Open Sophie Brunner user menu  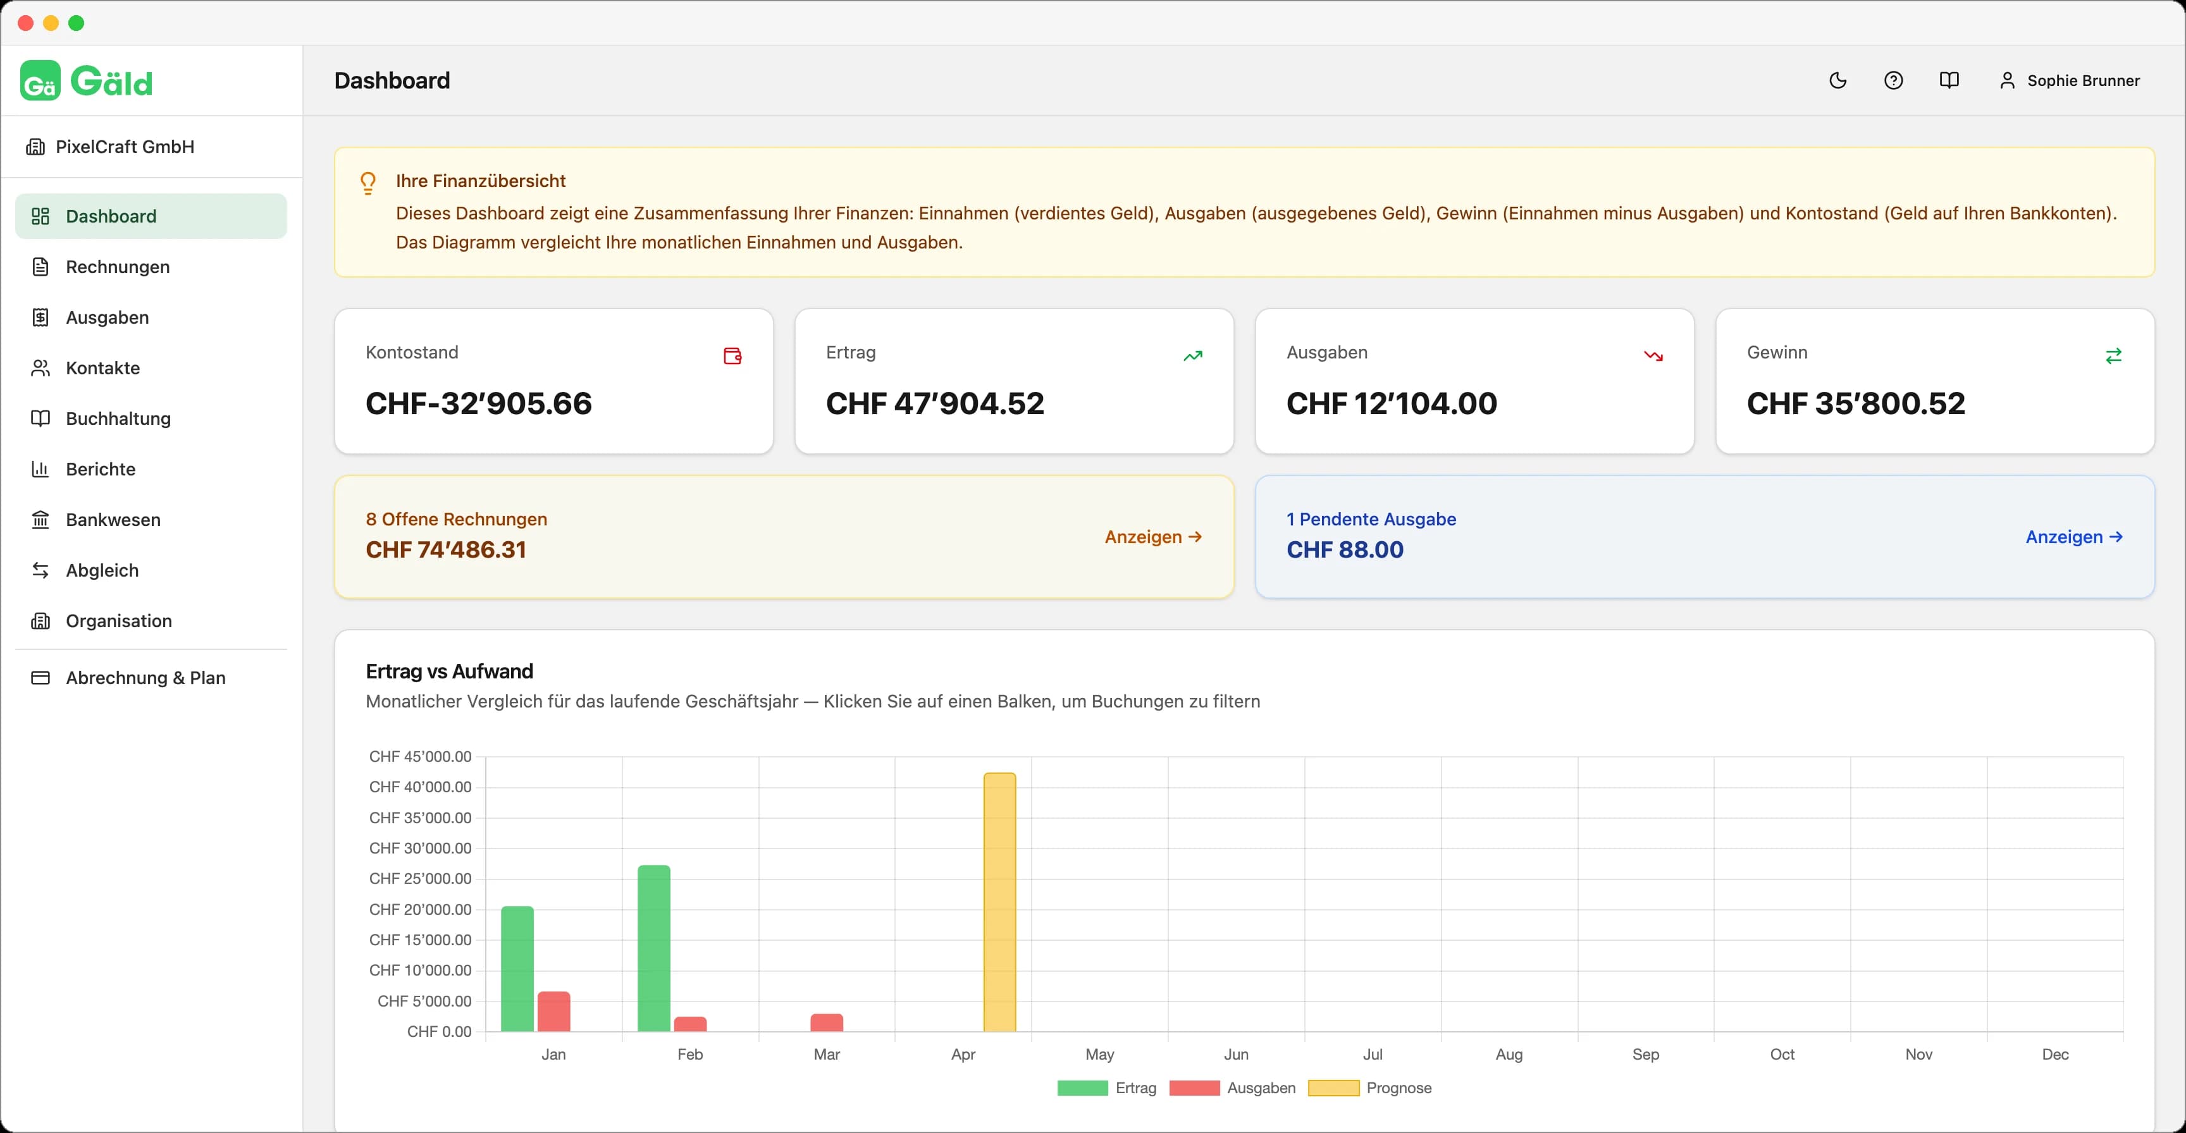[2070, 80]
